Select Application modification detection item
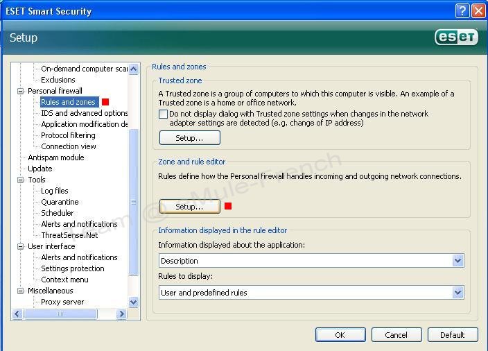 [84, 124]
